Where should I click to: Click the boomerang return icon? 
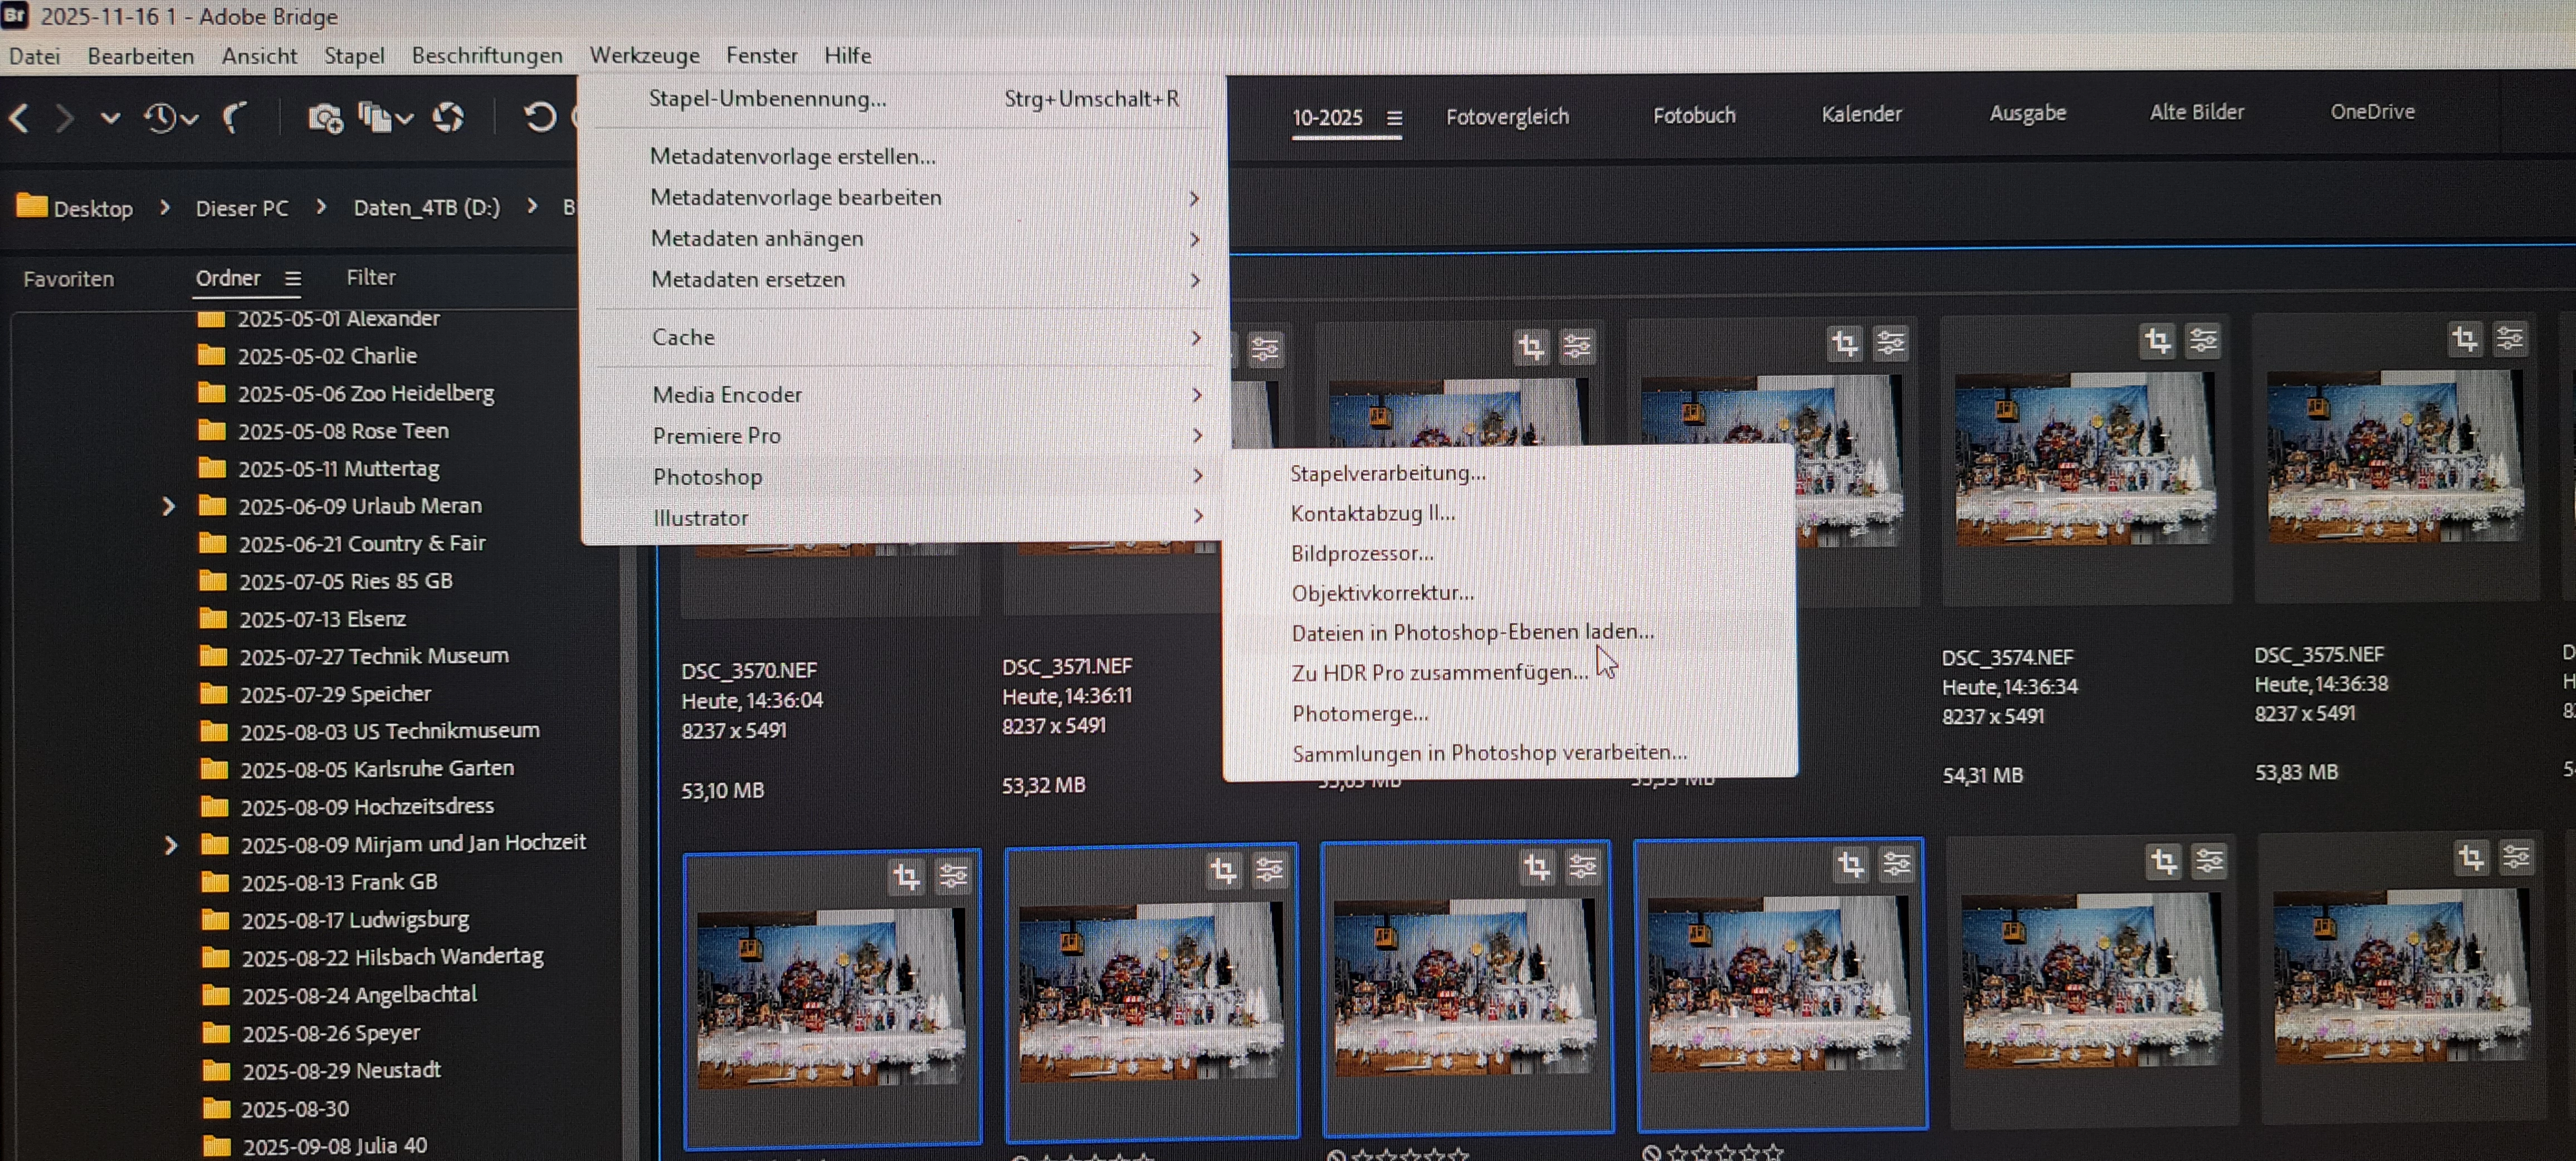234,119
